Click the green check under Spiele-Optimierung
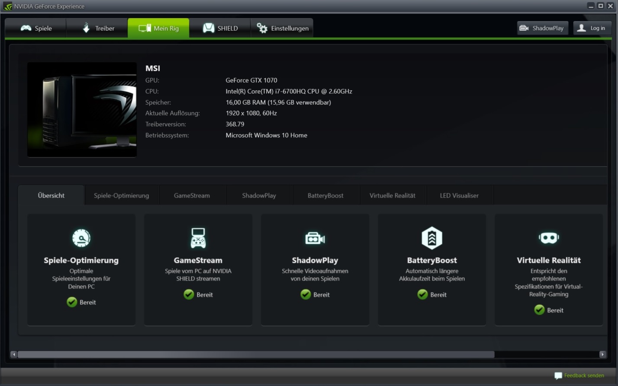 click(72, 302)
